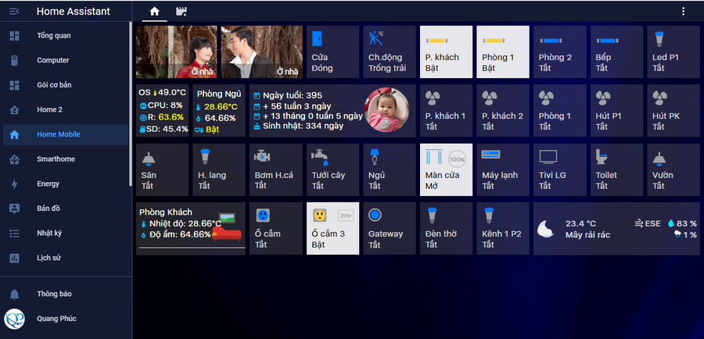Screen dimensions: 704x339
Task: Expand weather card Mây rải rác
Action: pos(616,228)
